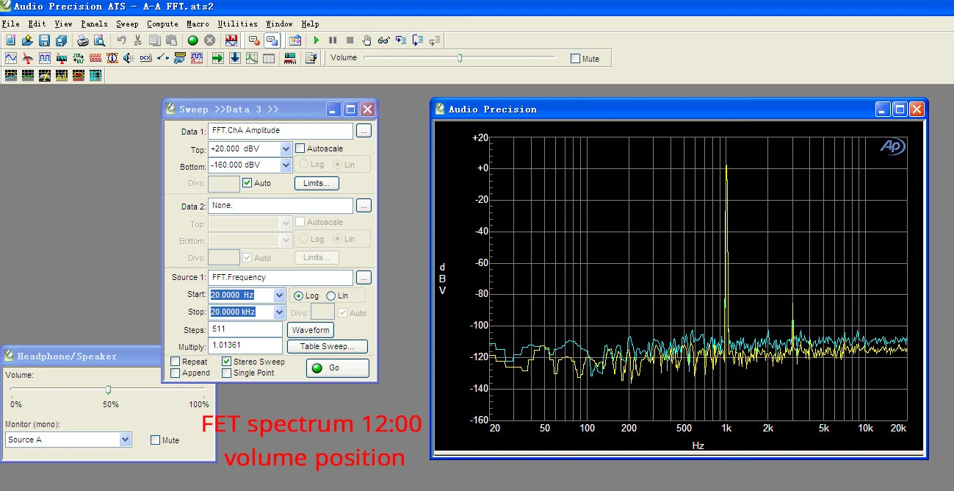Screen dimensions: 954x491
Task: Select the Lin radio for Source 1
Action: 331,295
